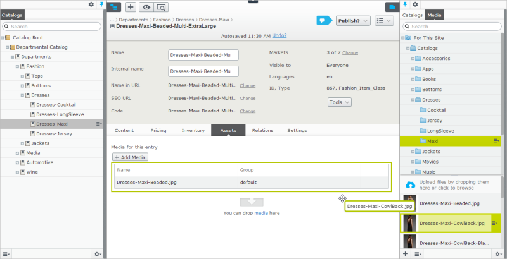The height and width of the screenshot is (259, 507).
Task: Click the Add Media button
Action: (130, 157)
